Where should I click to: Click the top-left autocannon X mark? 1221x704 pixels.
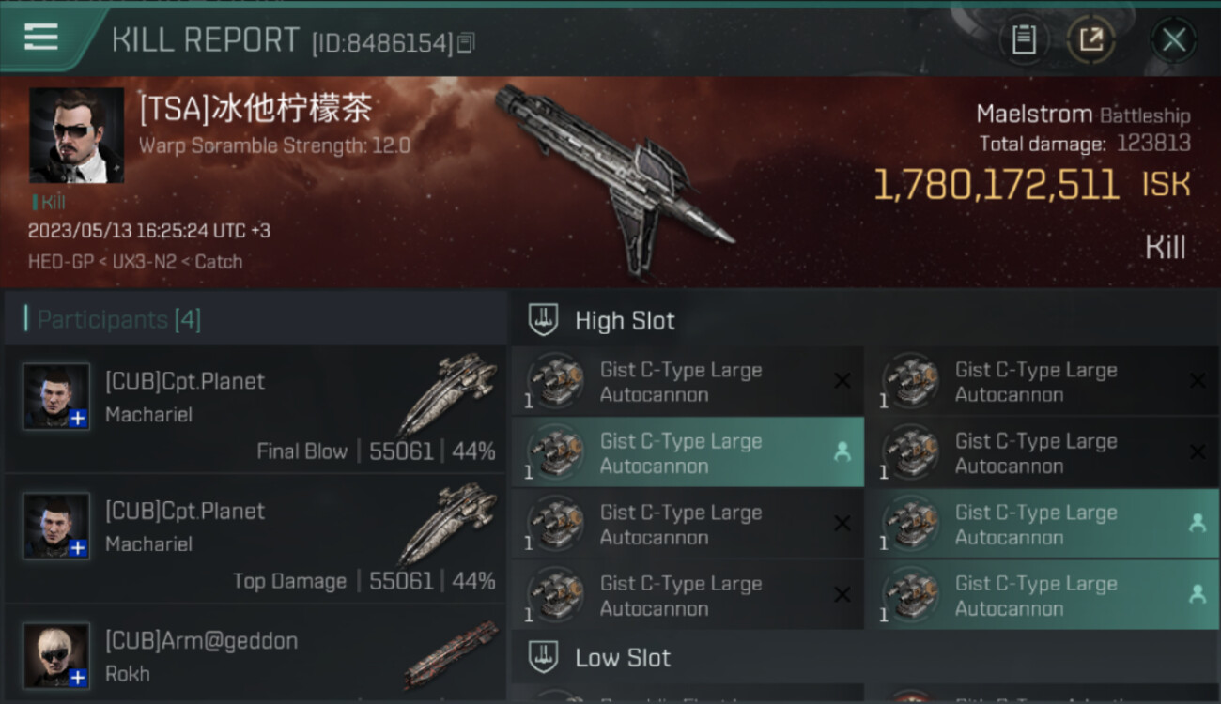pyautogui.click(x=842, y=380)
